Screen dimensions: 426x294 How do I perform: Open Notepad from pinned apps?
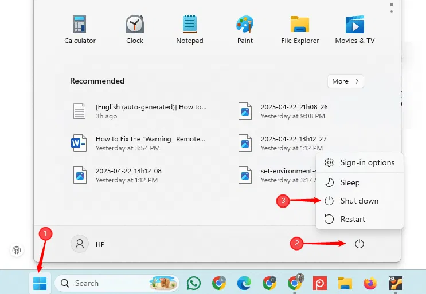(190, 29)
